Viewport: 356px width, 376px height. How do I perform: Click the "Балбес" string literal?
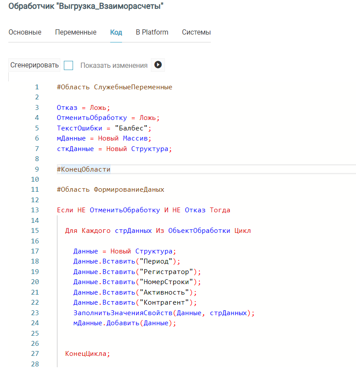click(x=133, y=128)
